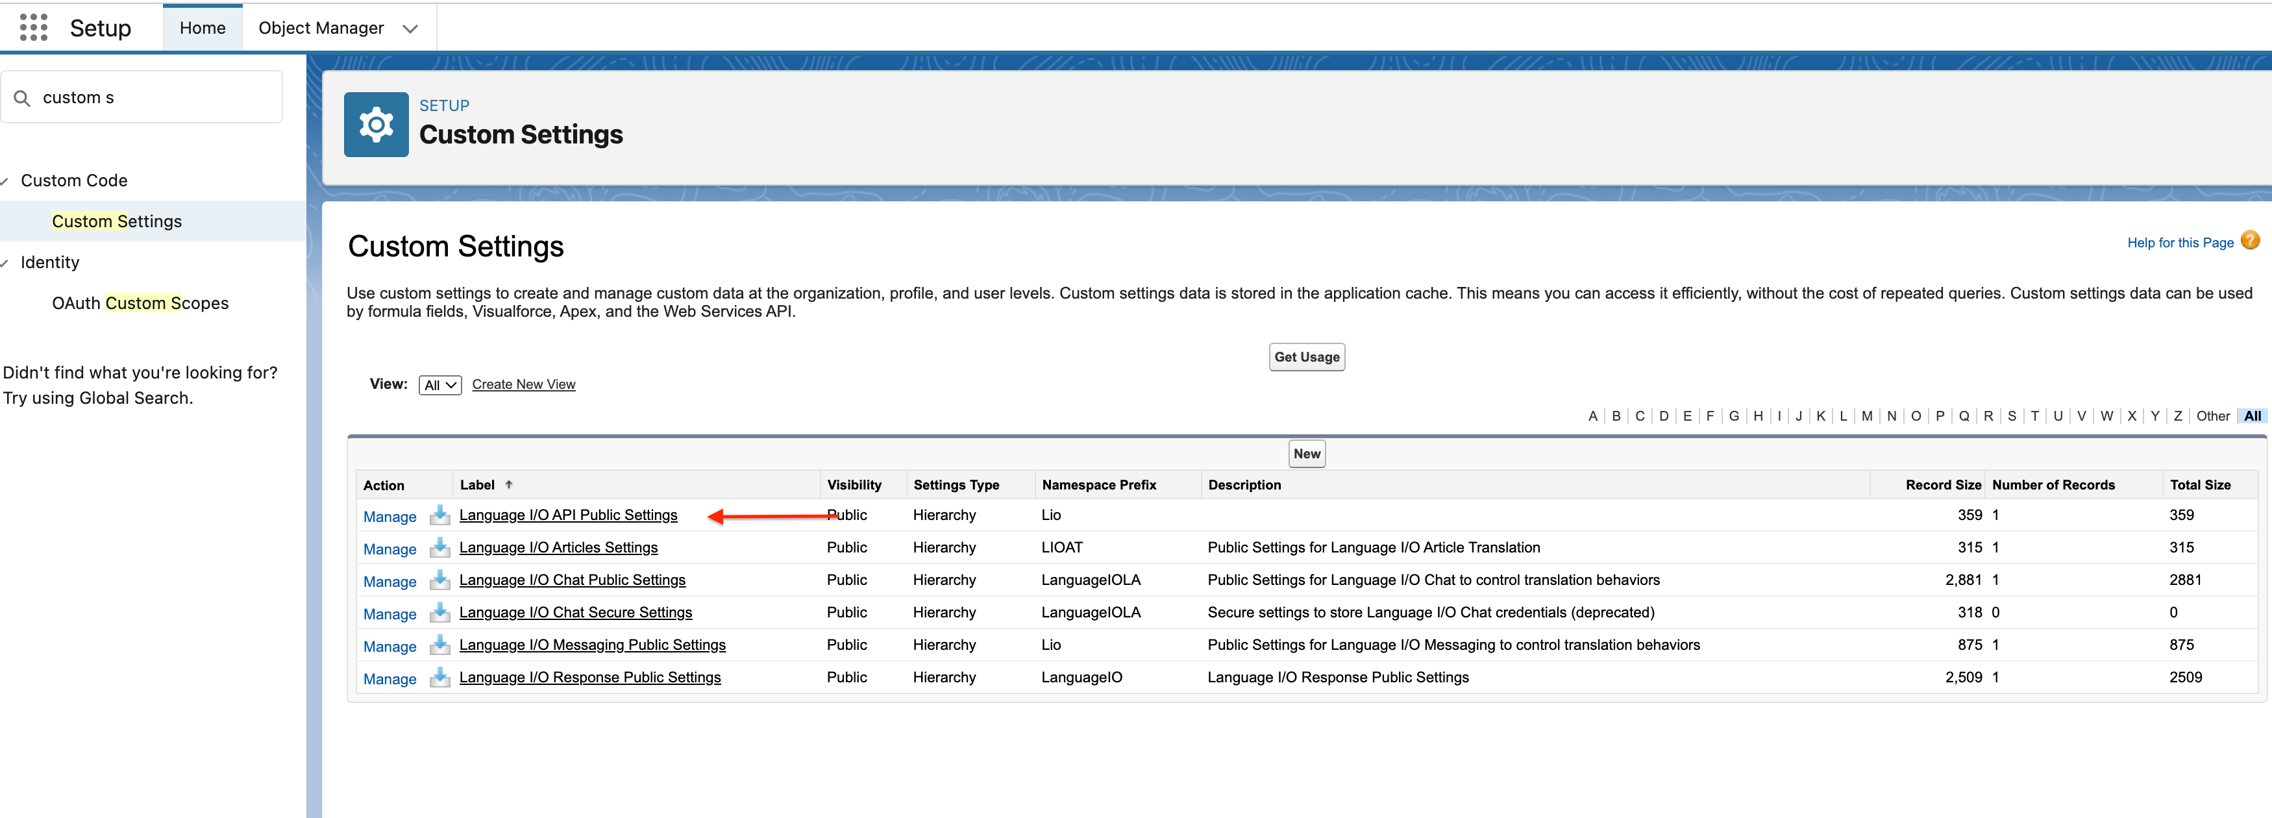This screenshot has width=2272, height=818.
Task: Click in the Quick Find search field
Action: [x=142, y=97]
